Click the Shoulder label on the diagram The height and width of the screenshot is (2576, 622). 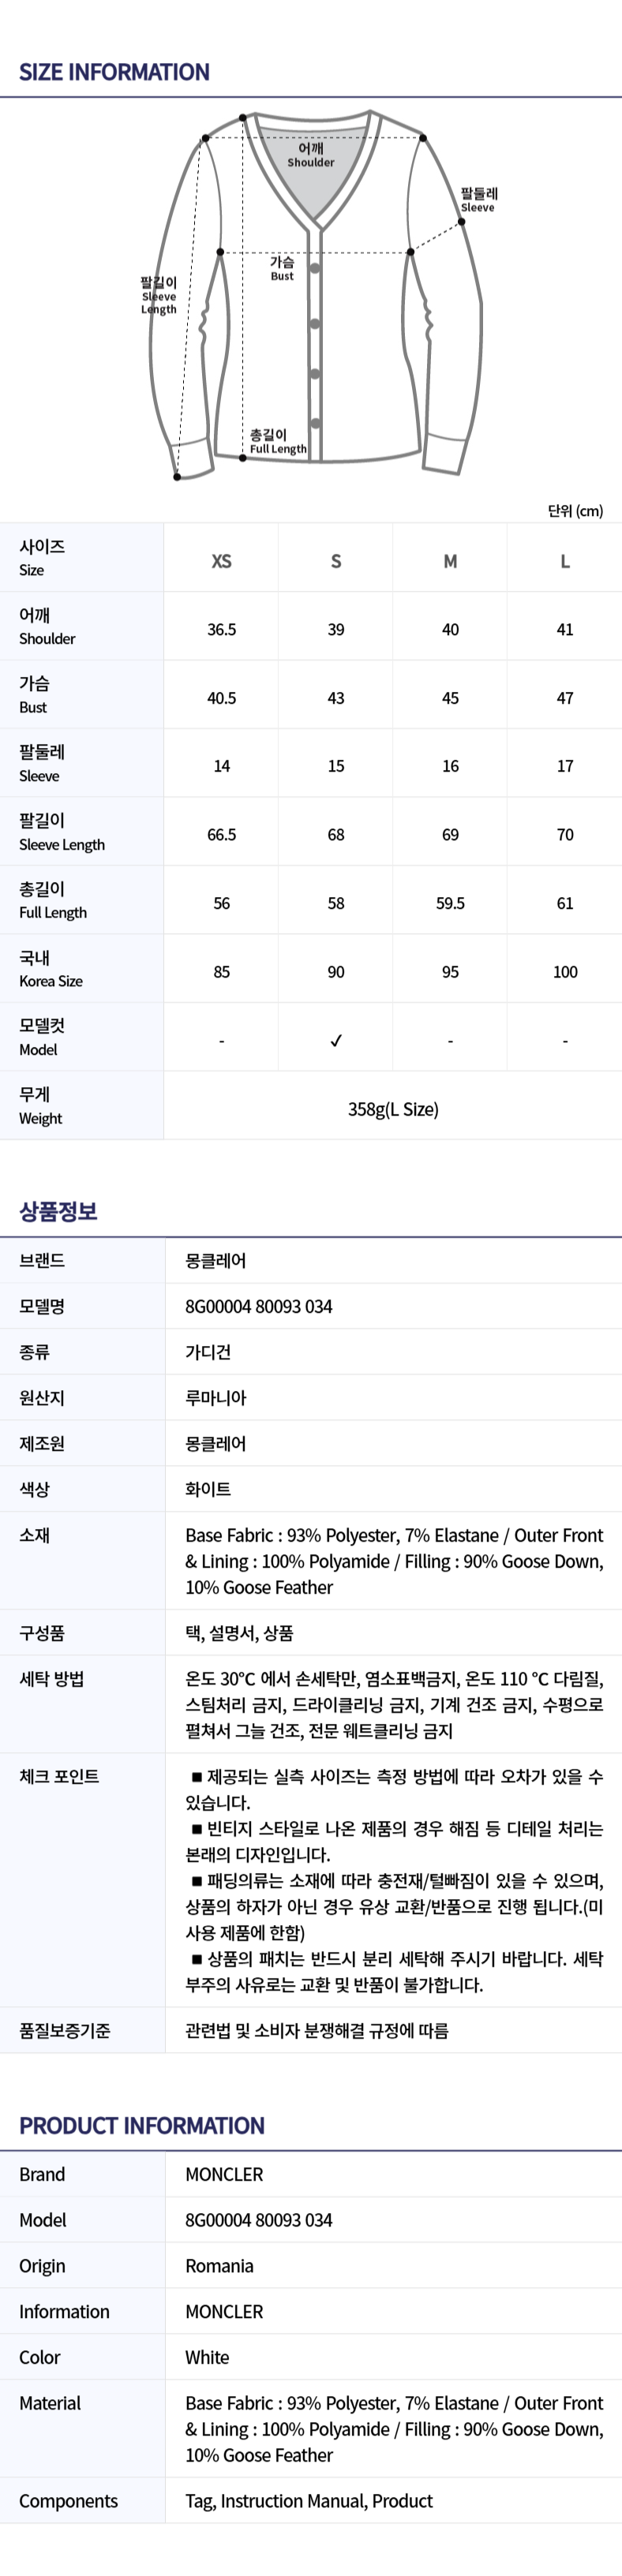pyautogui.click(x=311, y=155)
